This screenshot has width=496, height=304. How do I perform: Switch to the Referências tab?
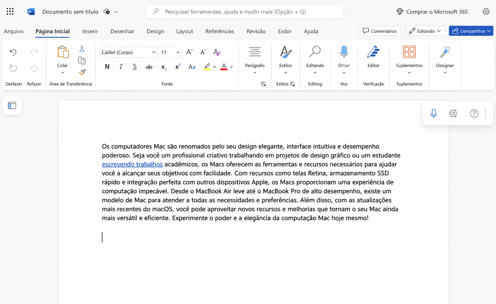[x=220, y=31]
